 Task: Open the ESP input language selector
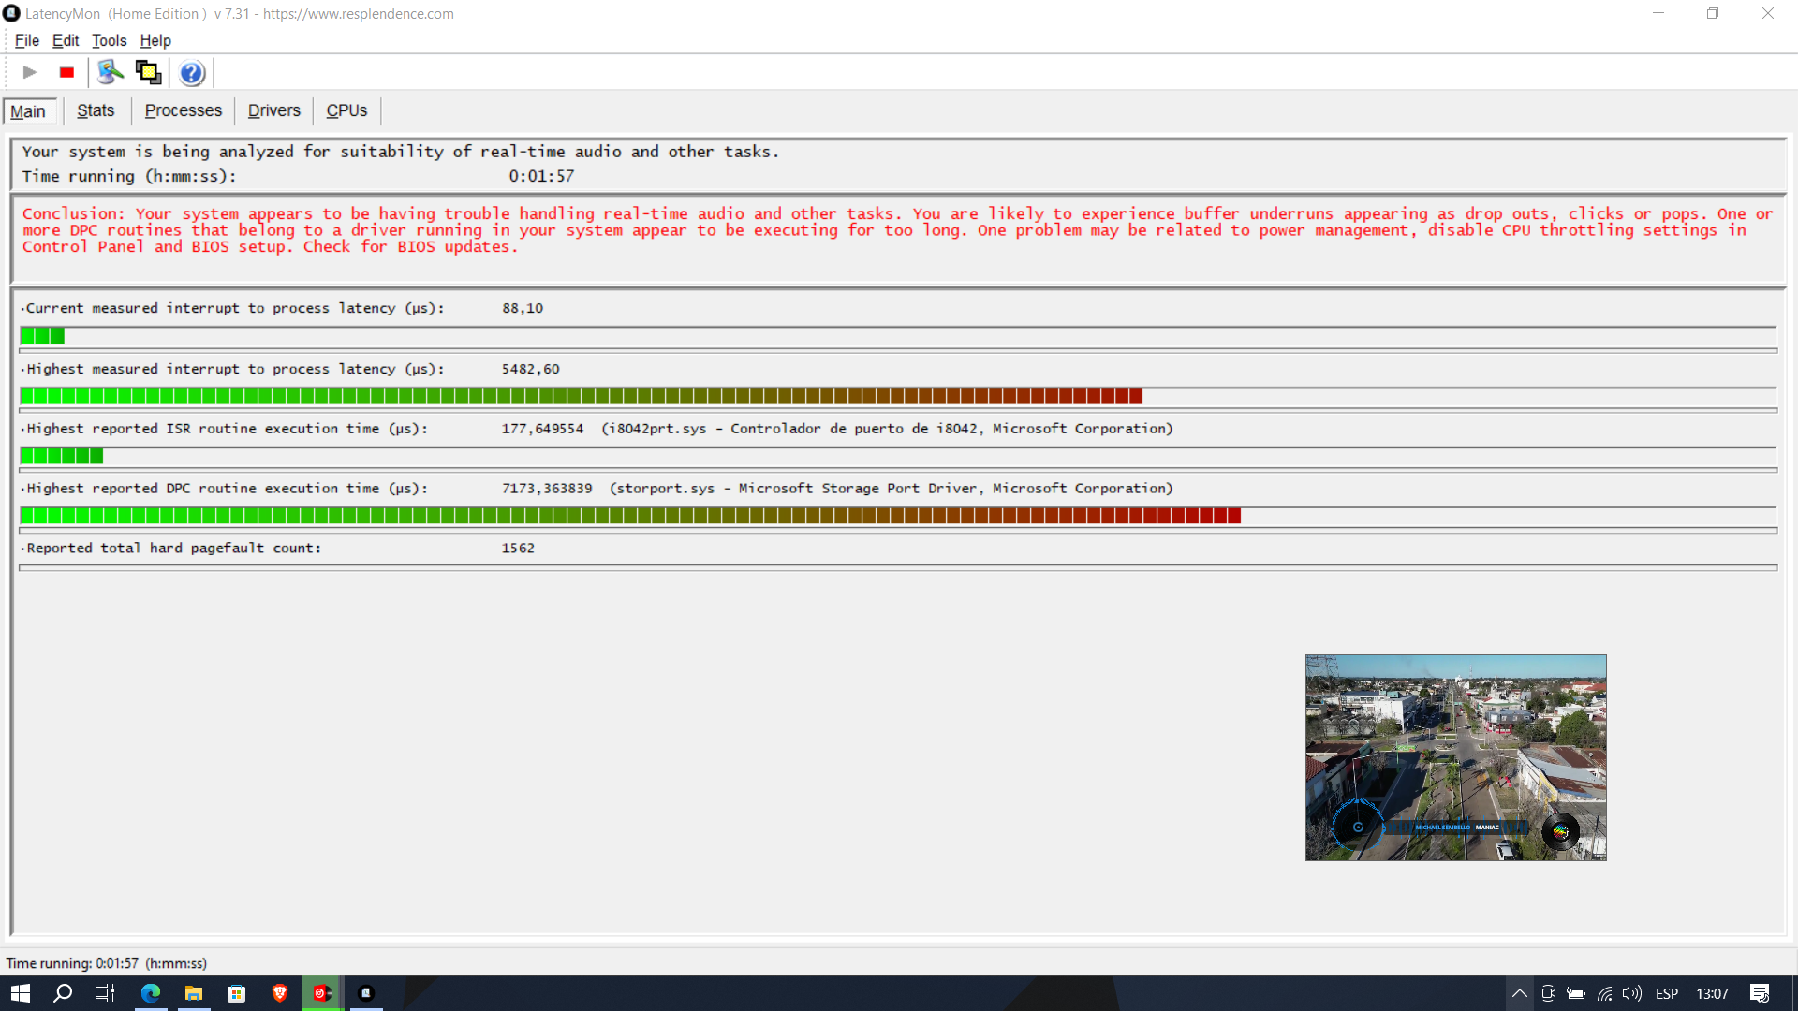click(1667, 993)
